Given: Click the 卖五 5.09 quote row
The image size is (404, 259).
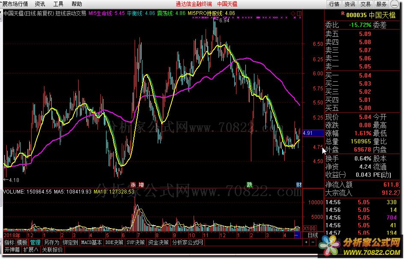Looking at the screenshot, I should (362, 34).
